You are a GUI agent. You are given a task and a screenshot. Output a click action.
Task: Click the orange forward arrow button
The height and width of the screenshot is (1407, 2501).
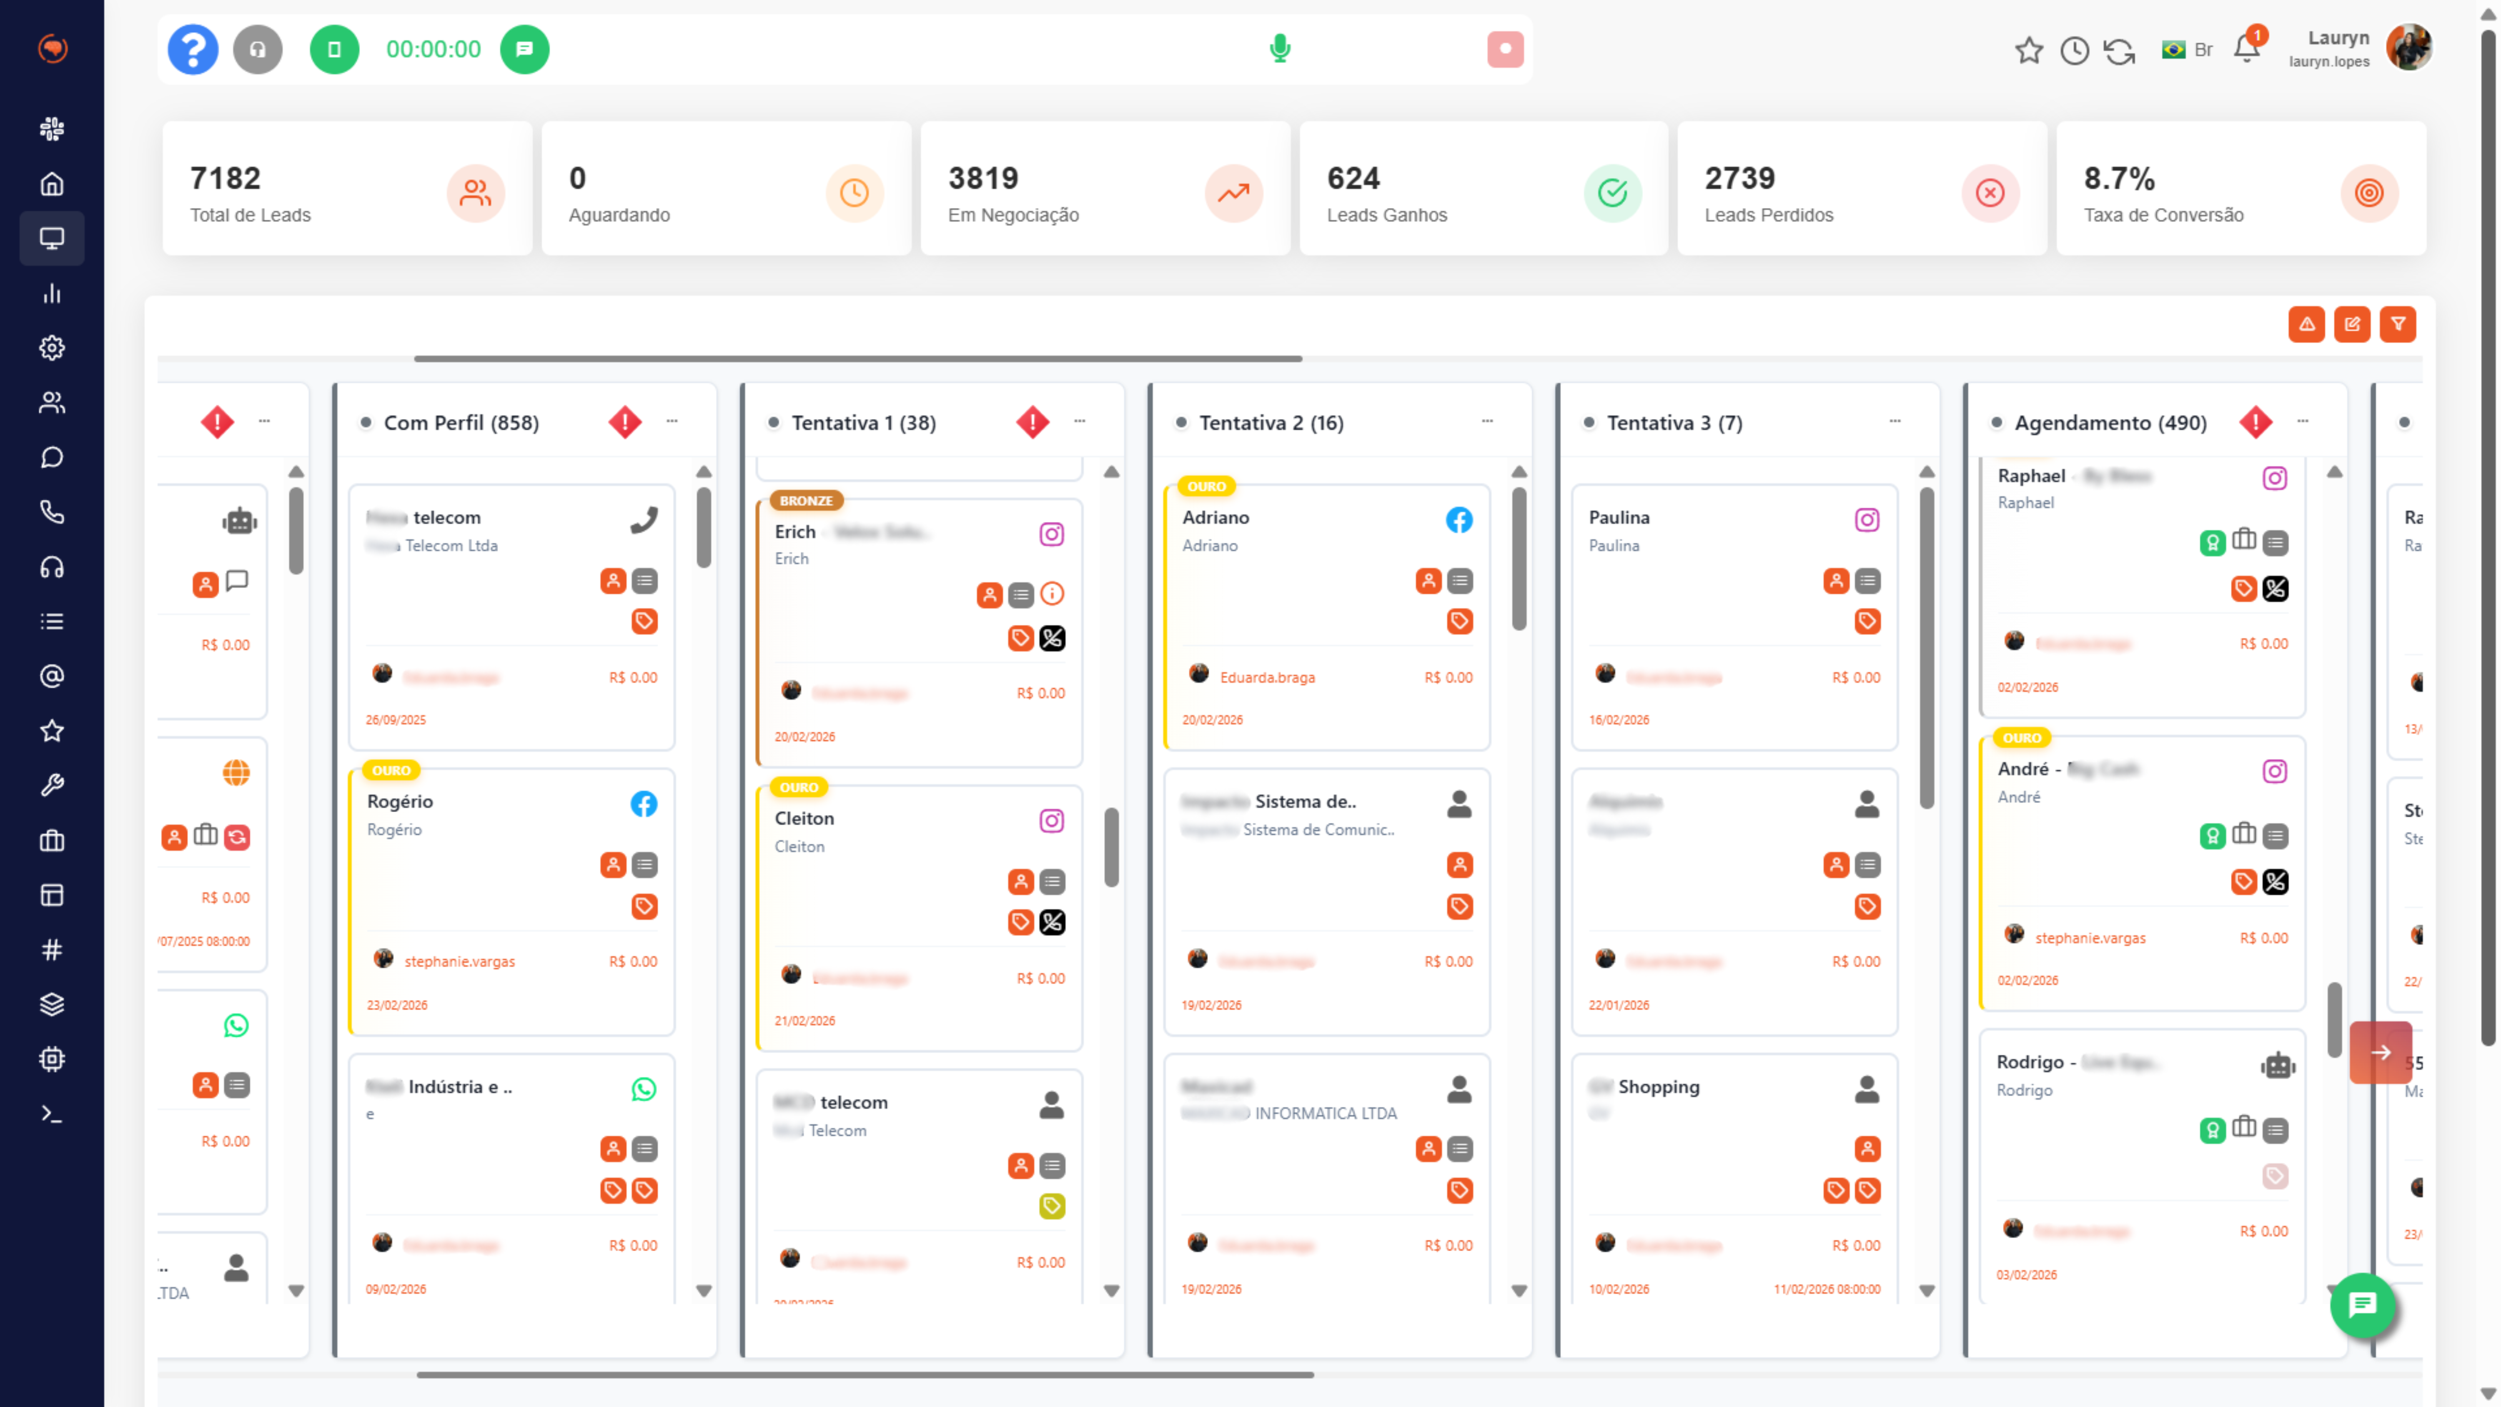click(x=2381, y=1053)
